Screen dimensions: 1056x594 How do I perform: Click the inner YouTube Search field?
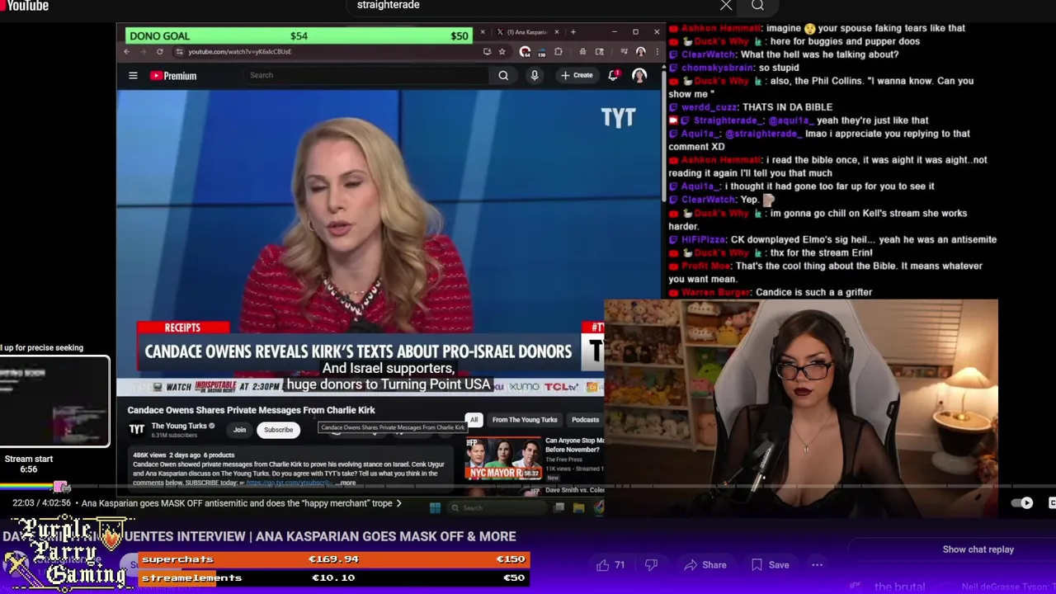[x=367, y=75]
